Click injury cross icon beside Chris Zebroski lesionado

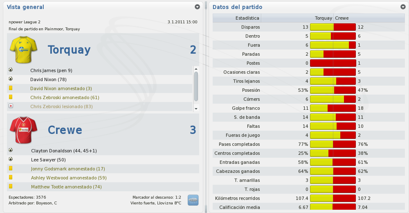[11, 106]
